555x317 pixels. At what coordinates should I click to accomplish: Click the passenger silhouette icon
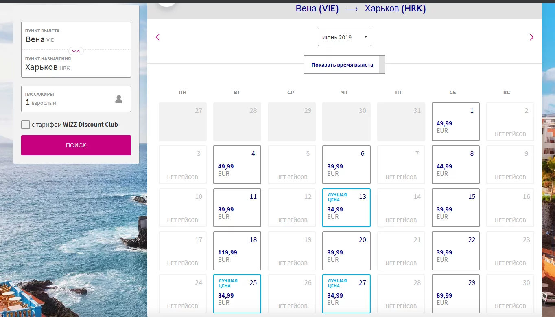119,99
